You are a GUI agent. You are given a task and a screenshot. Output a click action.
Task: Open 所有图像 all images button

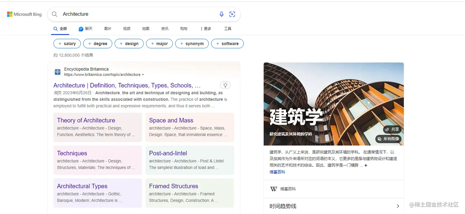pos(388,139)
